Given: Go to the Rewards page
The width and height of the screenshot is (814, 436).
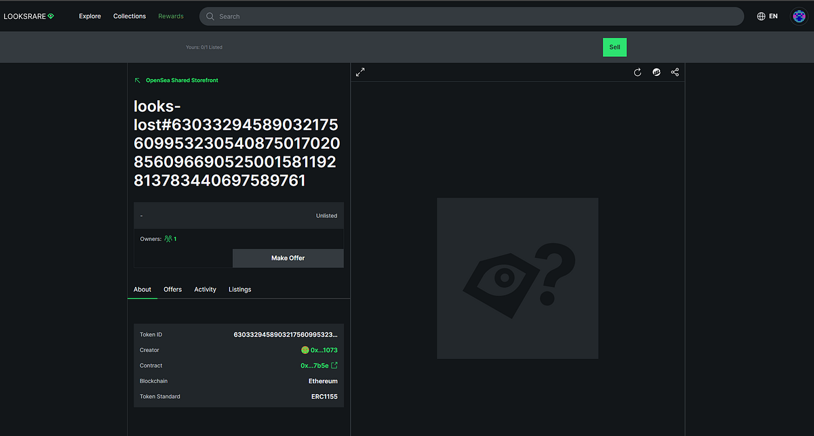Looking at the screenshot, I should pyautogui.click(x=171, y=16).
